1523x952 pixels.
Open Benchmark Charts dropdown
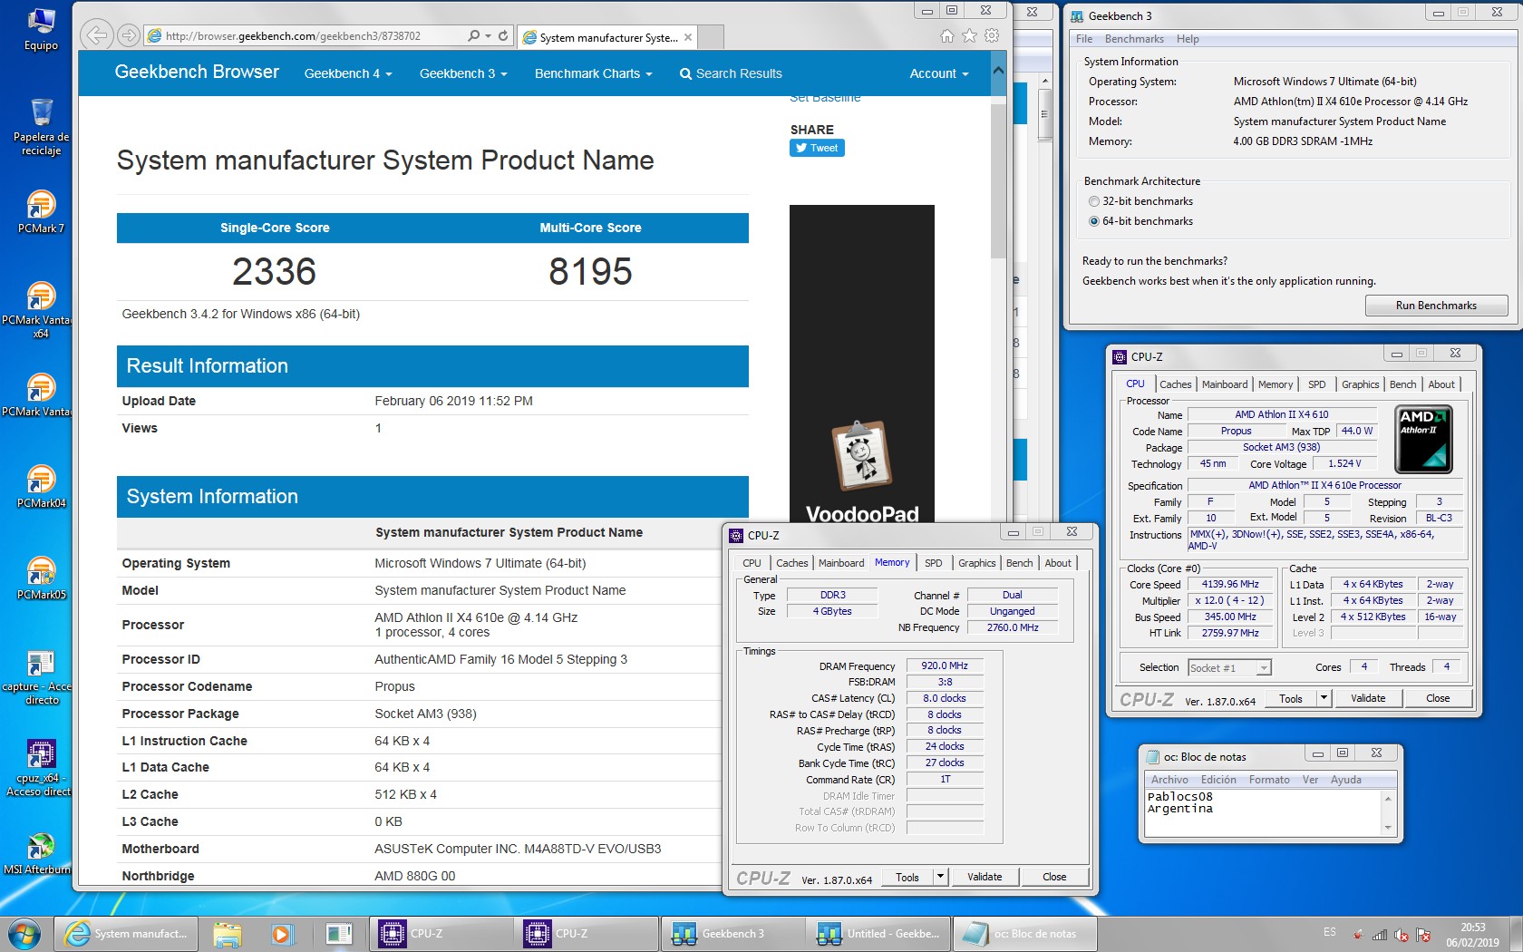click(593, 73)
